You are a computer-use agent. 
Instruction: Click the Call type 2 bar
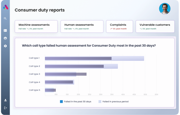pos(74,66)
